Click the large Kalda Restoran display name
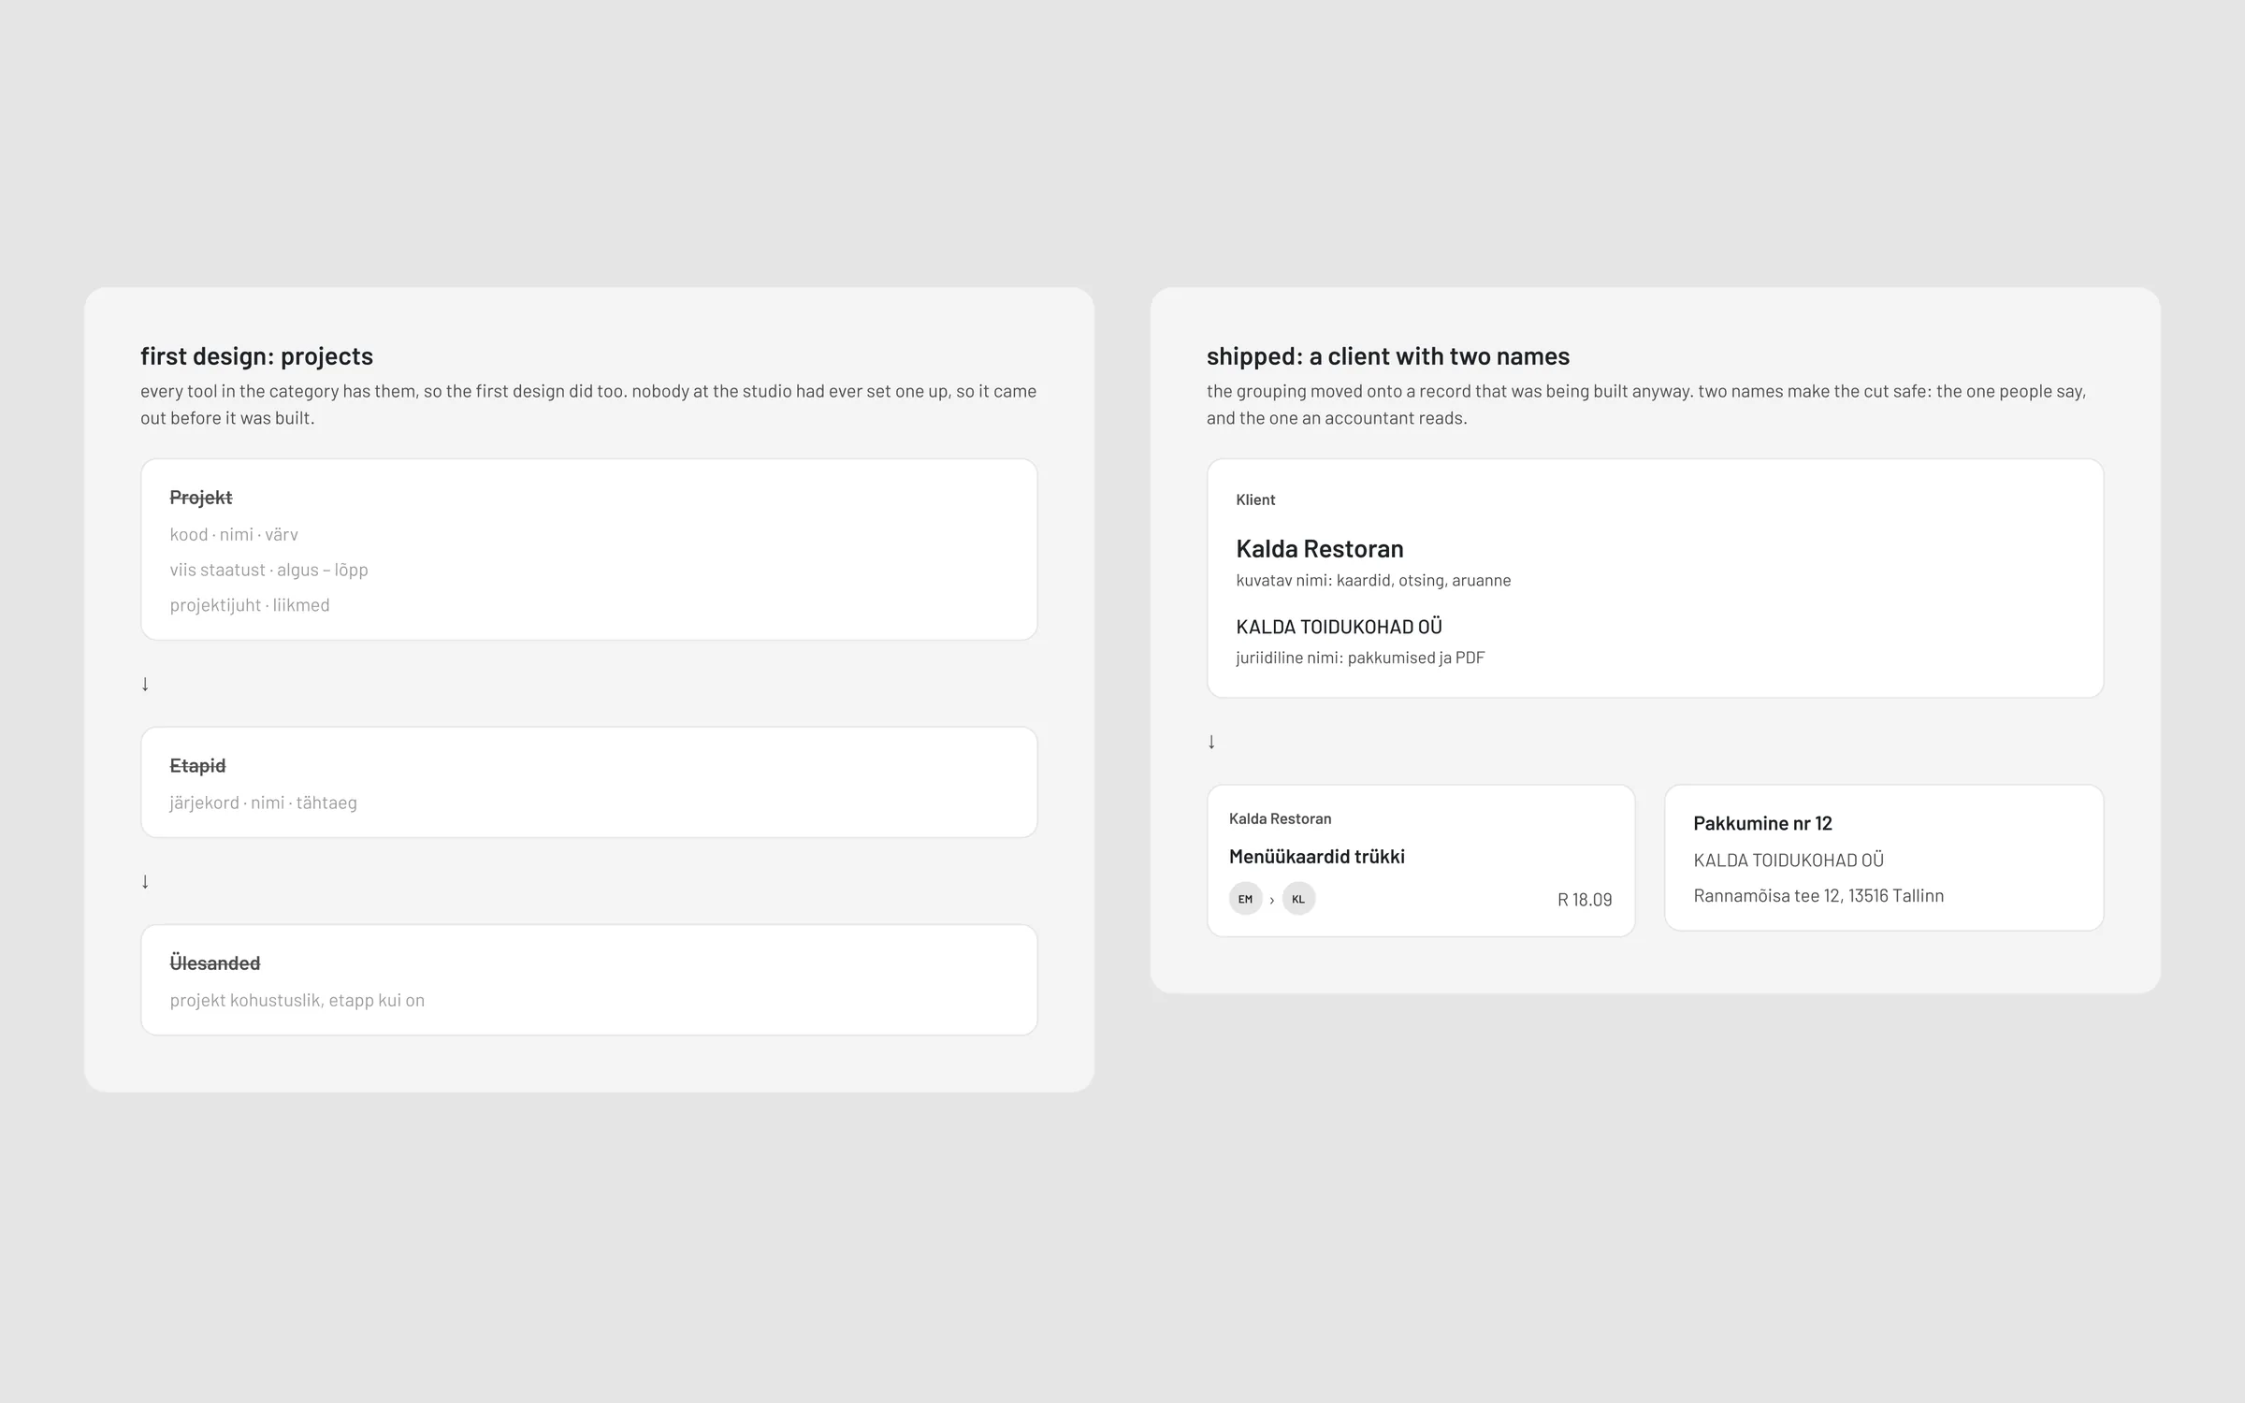Screen dimensions: 2245x1403 [x=1320, y=548]
